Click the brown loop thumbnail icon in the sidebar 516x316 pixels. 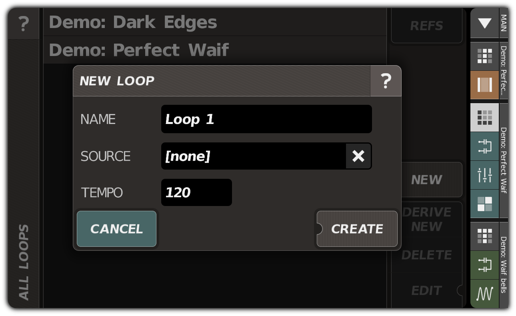(x=484, y=84)
